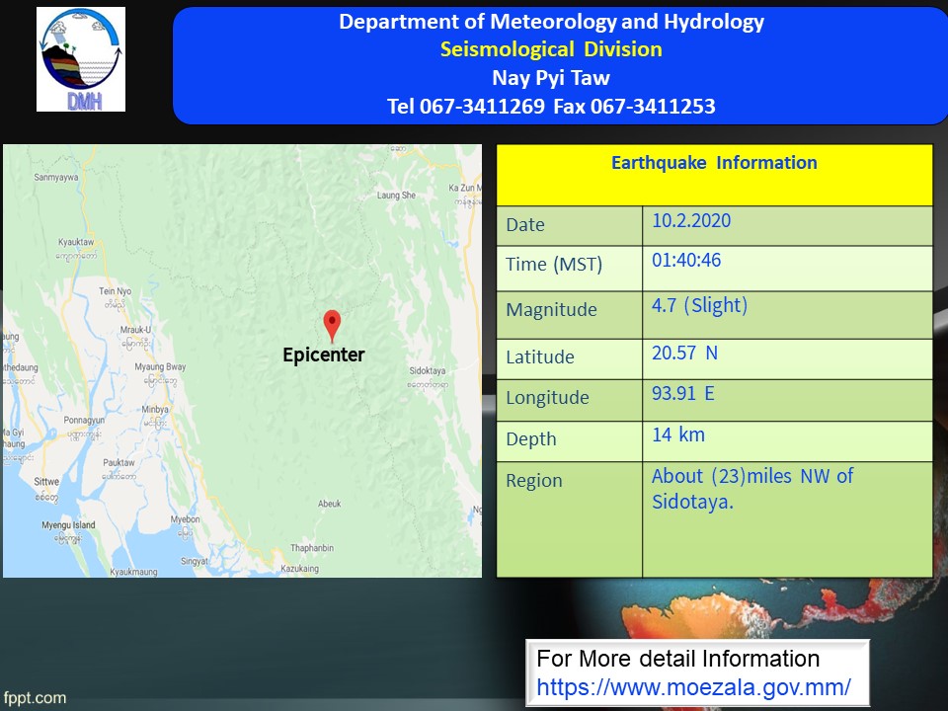Click the DMH department logo
This screenshot has height=711, width=948.
[81, 59]
